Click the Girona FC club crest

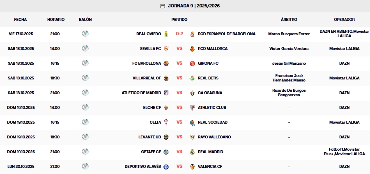192,63
